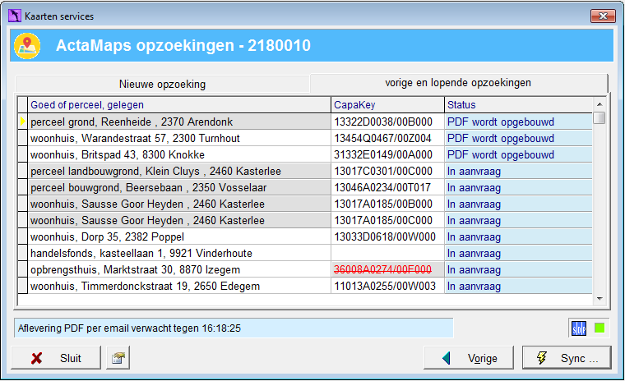Click 'PDF wordt opgebouwd' status for Turnhout row
The width and height of the screenshot is (625, 381).
click(519, 138)
